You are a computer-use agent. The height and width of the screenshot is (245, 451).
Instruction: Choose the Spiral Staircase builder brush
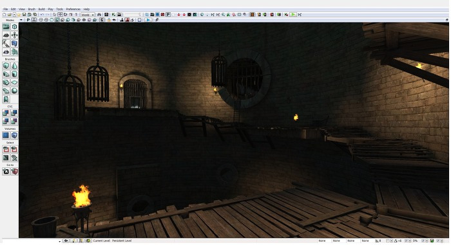6,91
